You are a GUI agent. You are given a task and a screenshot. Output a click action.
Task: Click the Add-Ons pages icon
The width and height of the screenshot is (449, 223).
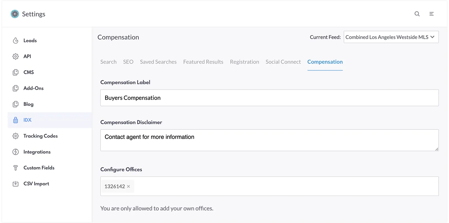(x=16, y=88)
